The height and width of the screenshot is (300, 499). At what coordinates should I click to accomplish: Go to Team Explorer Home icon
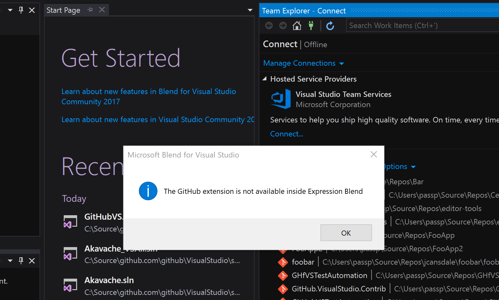pos(297,26)
